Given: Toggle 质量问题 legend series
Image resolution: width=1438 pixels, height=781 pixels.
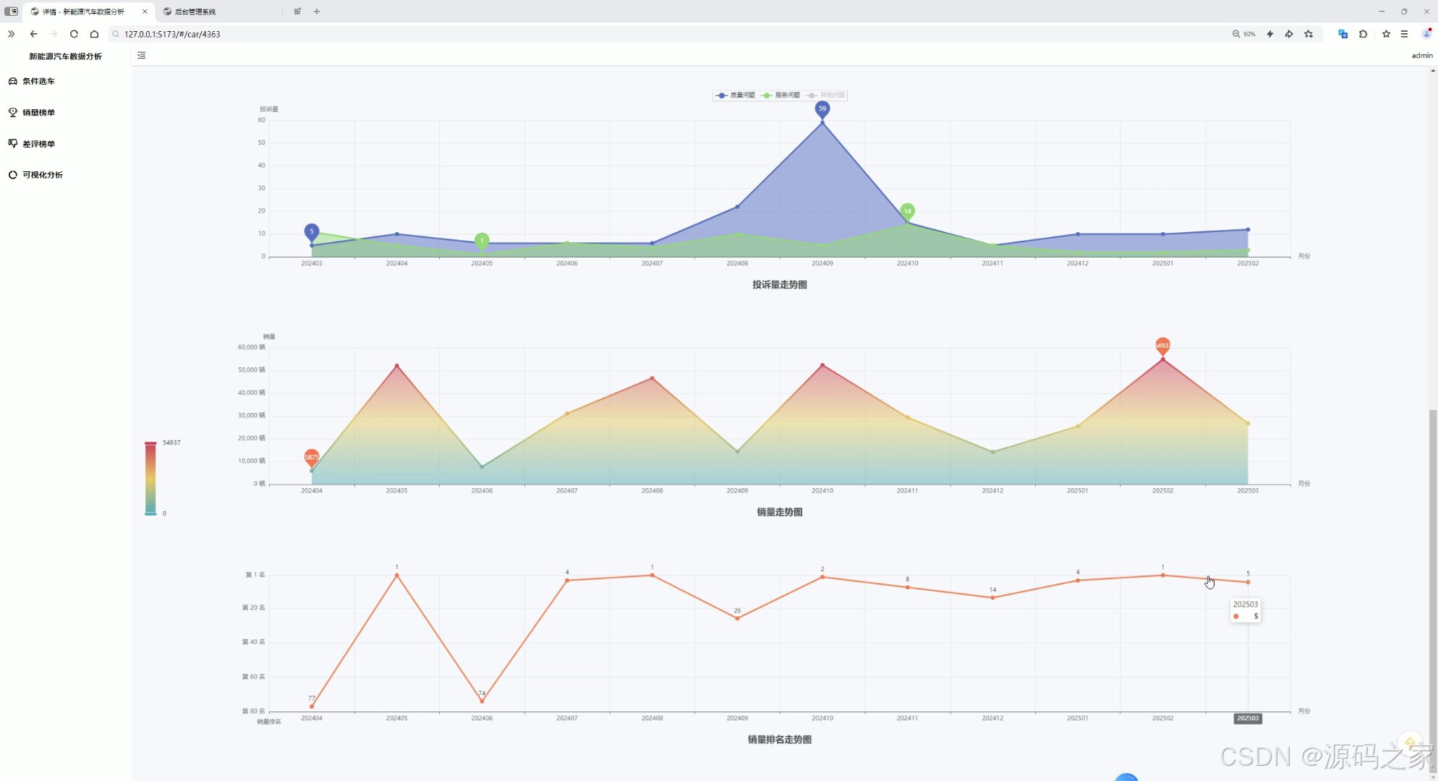Looking at the screenshot, I should pyautogui.click(x=735, y=95).
